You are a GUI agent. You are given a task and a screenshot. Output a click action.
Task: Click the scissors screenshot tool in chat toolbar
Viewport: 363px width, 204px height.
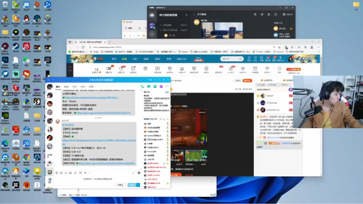click(x=66, y=173)
